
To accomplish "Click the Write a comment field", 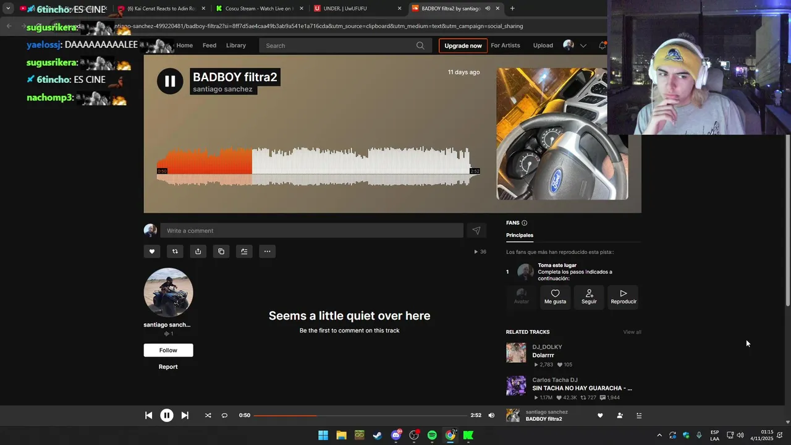I will 311,231.
